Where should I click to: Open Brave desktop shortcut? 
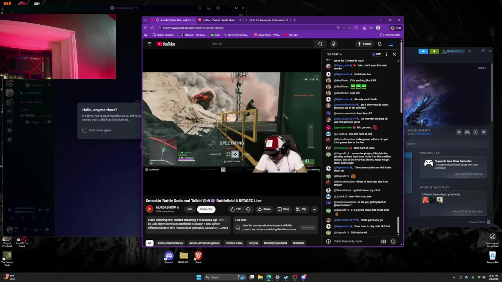pos(198,257)
